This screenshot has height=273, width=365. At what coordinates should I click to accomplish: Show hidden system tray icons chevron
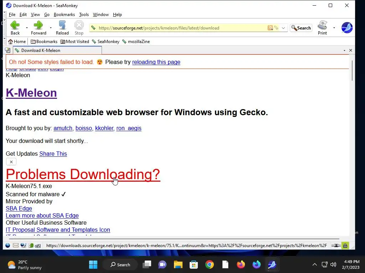pos(314,264)
